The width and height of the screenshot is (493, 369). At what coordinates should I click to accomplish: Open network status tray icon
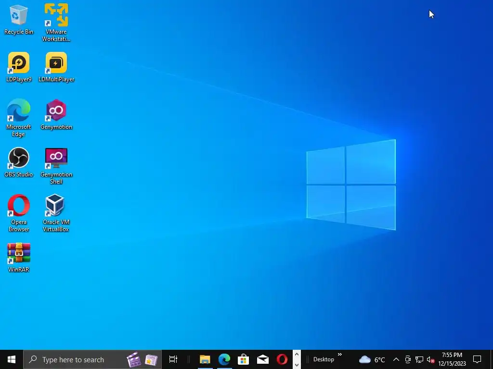coord(419,359)
